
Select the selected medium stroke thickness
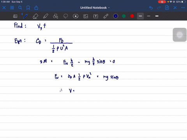(140, 16)
